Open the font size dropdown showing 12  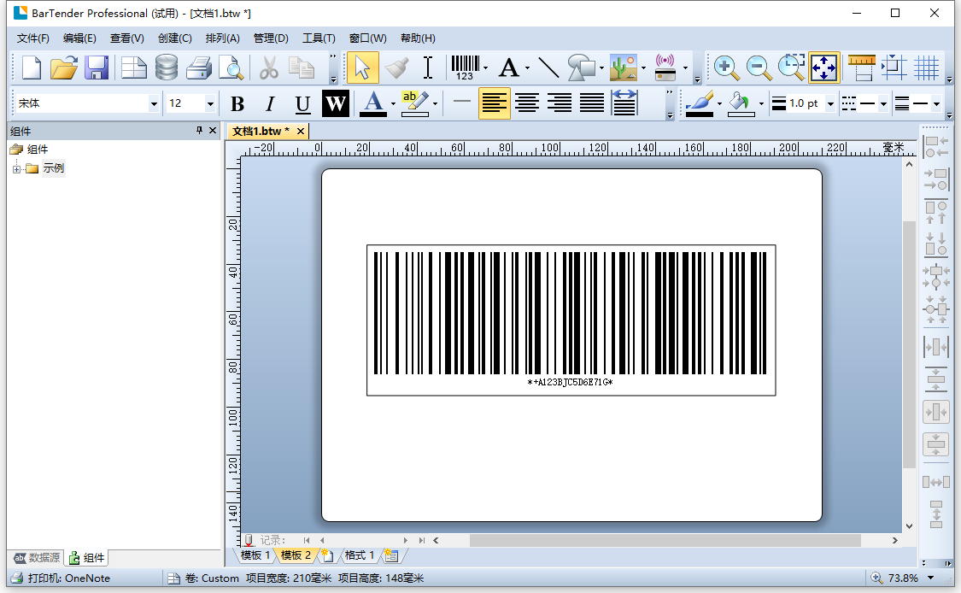pos(210,103)
